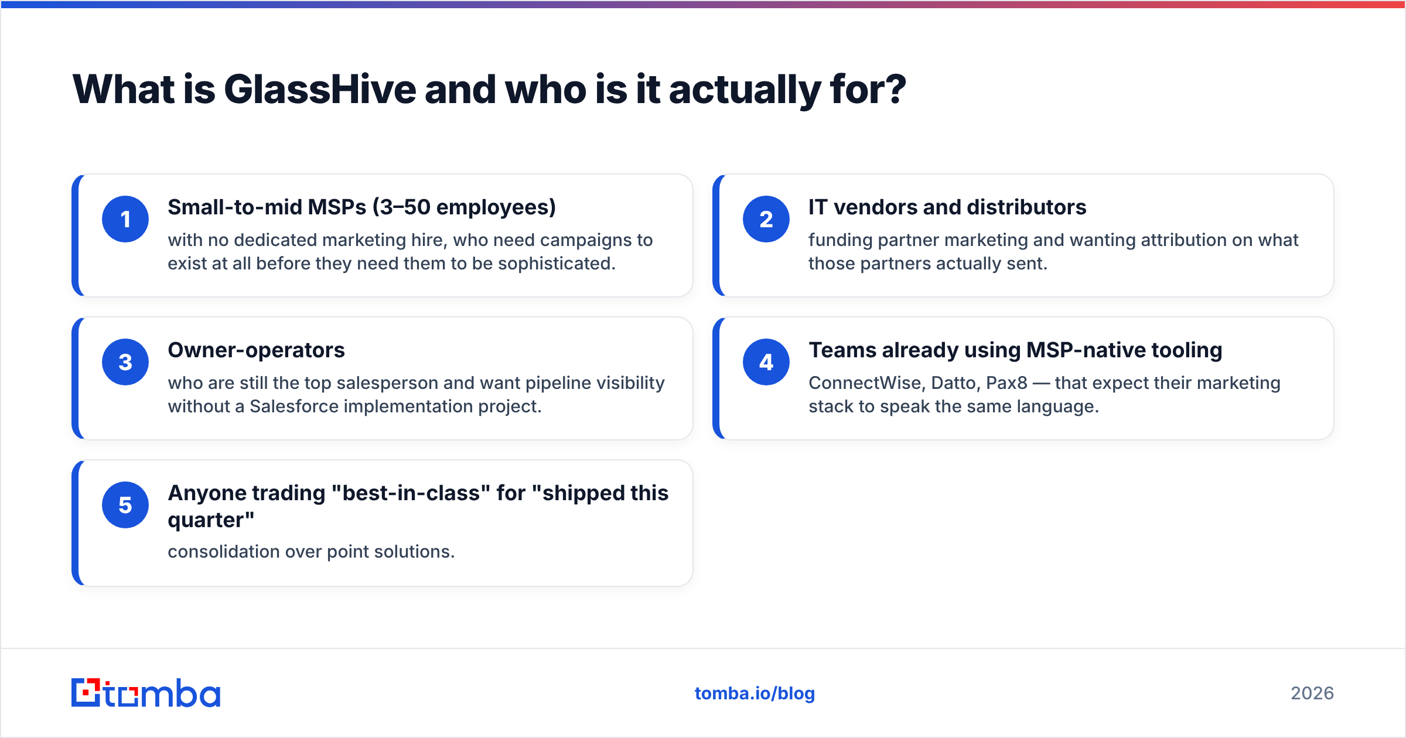Click "consolidation over point solutions." text
Viewport: 1406px width, 738px height.
point(311,552)
